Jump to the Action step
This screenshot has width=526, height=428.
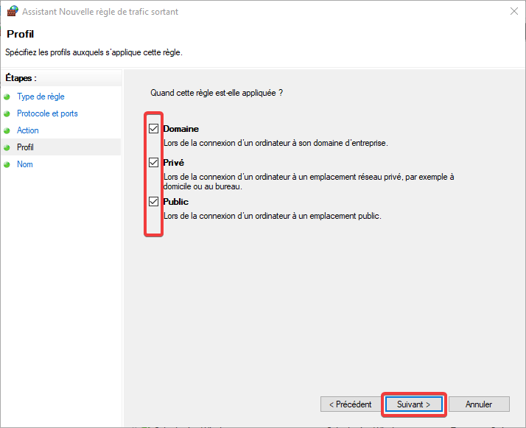coord(28,130)
